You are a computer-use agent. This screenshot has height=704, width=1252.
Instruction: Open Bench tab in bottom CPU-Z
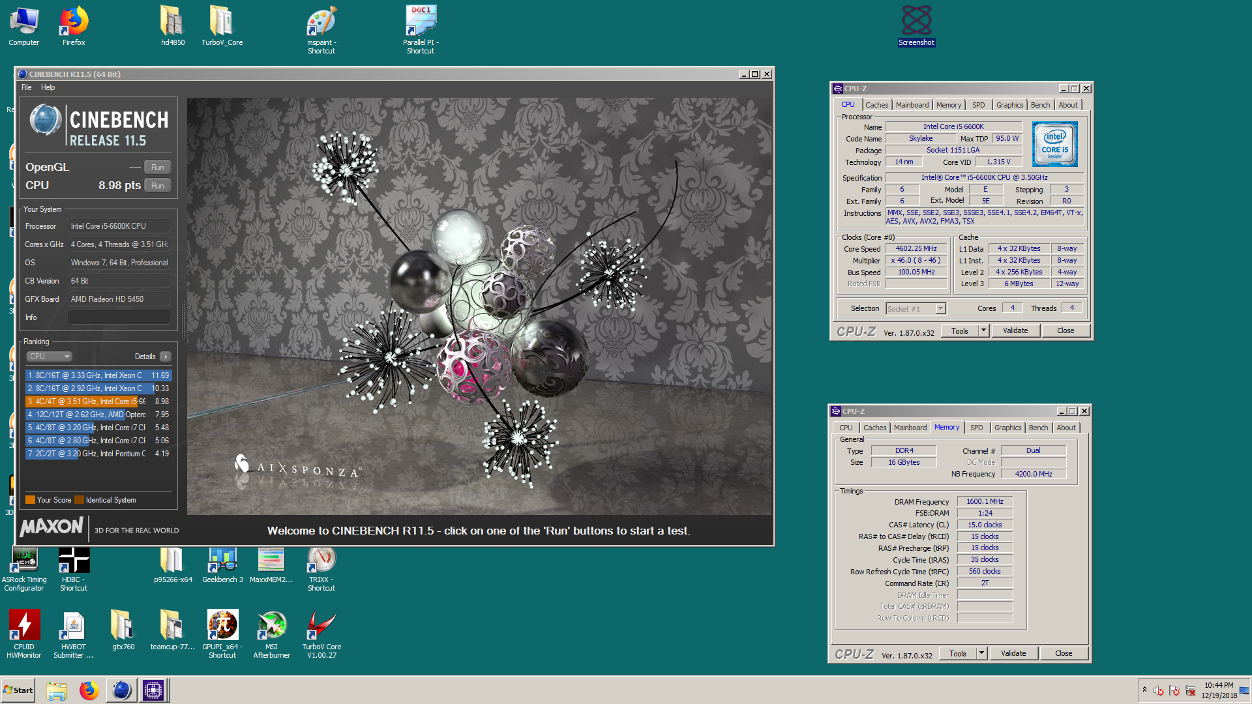tap(1038, 428)
